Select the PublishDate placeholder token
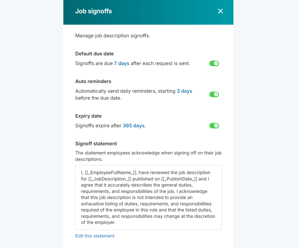Screen dimensions: 299x248 [179, 179]
